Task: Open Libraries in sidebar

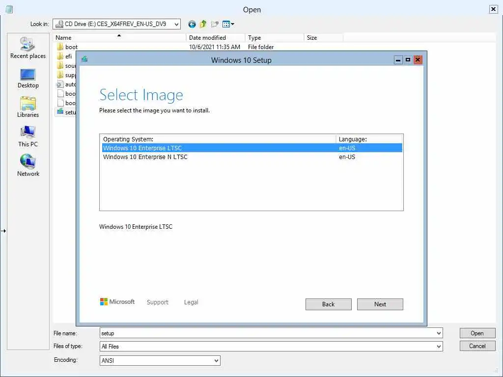Action: (x=28, y=108)
